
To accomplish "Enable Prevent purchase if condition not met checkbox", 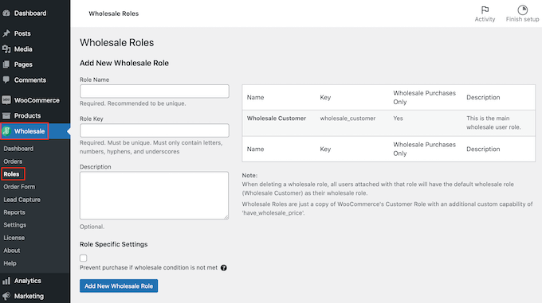I will coord(84,258).
